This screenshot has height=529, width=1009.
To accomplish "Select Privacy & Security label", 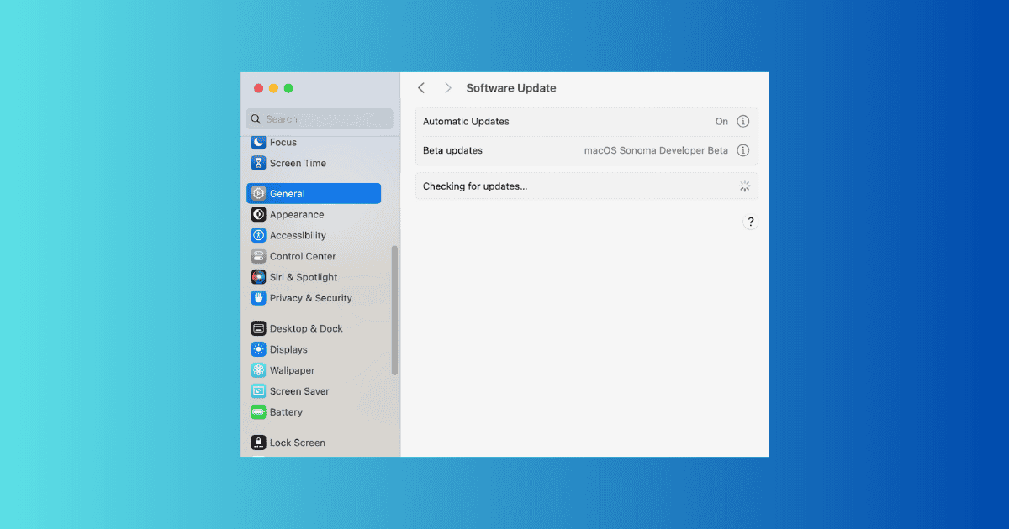I will click(x=311, y=298).
